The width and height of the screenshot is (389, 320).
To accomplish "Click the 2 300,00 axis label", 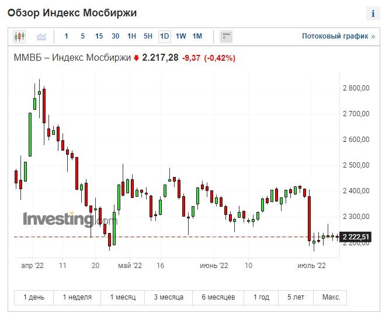I will click(356, 217).
